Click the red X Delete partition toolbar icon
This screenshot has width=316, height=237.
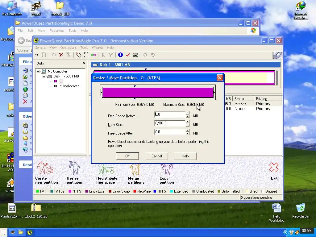click(x=61, y=55)
